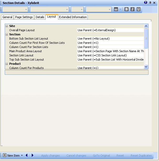Viewport: 159px width, 161px height.
Task: Collapse the Product group
Action: click(7, 64)
